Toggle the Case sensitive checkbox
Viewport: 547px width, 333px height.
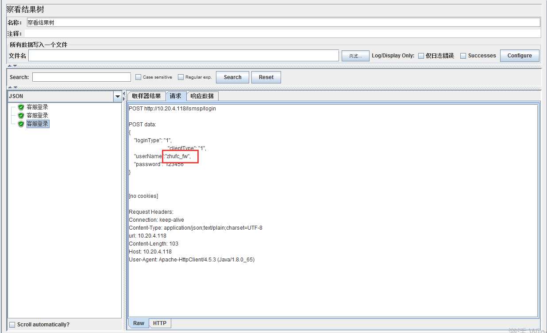click(138, 77)
